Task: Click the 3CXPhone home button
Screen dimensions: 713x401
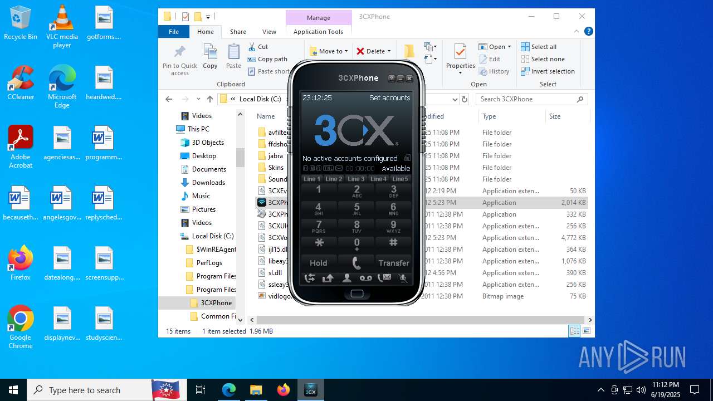Action: [x=357, y=294]
